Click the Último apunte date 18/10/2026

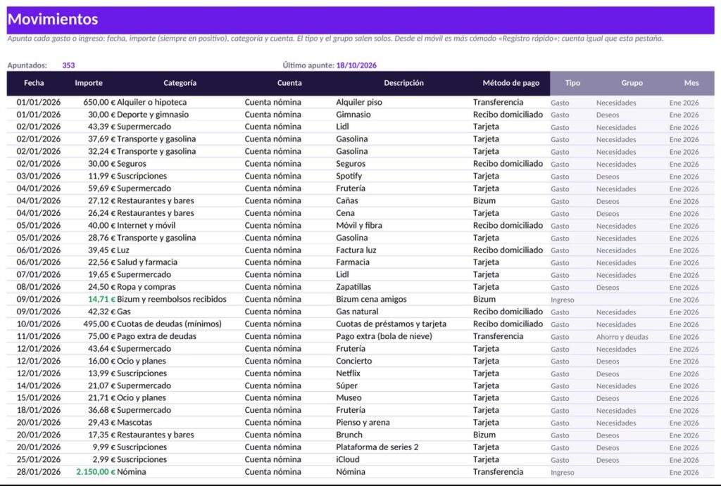click(356, 65)
